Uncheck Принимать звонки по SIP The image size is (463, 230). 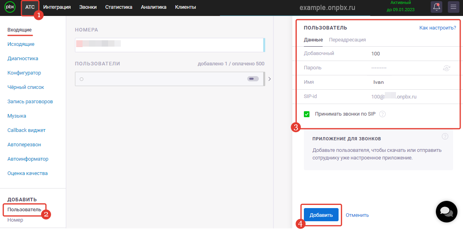(306, 114)
